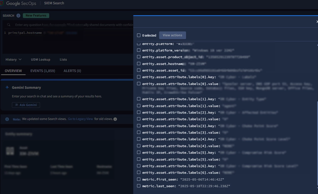The height and width of the screenshot is (194, 318).
Task: Check the labels[4].value checkbox
Action: [139, 146]
